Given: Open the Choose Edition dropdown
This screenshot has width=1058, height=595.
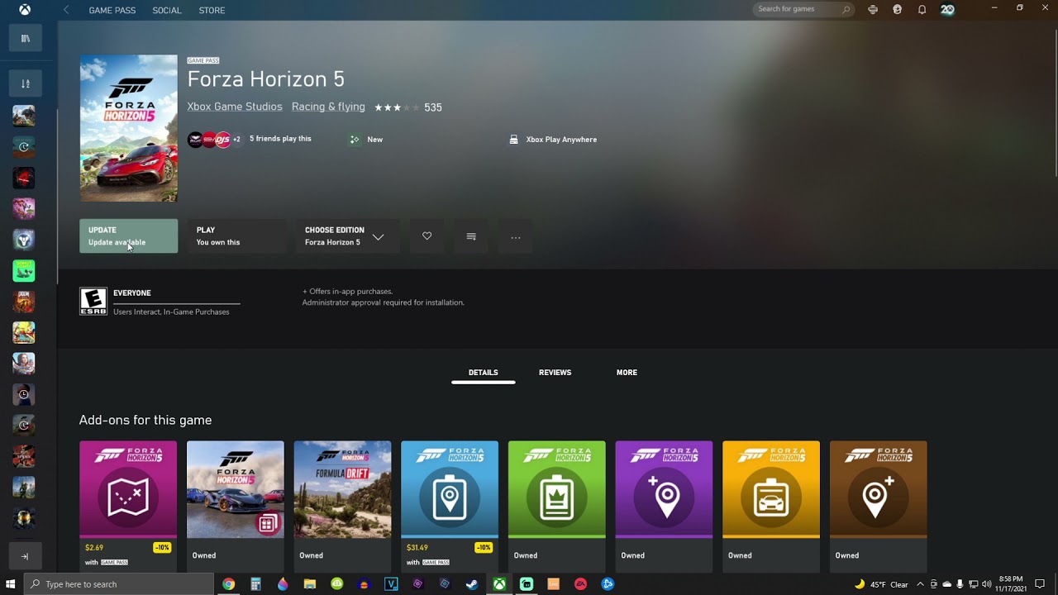Looking at the screenshot, I should pos(347,236).
